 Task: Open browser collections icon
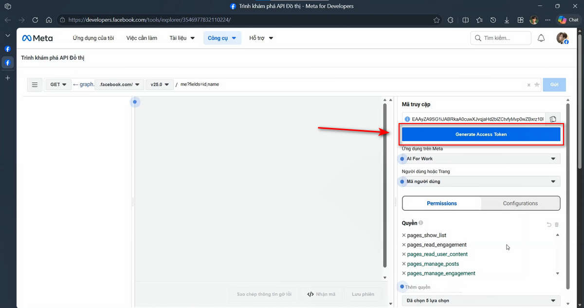520,20
